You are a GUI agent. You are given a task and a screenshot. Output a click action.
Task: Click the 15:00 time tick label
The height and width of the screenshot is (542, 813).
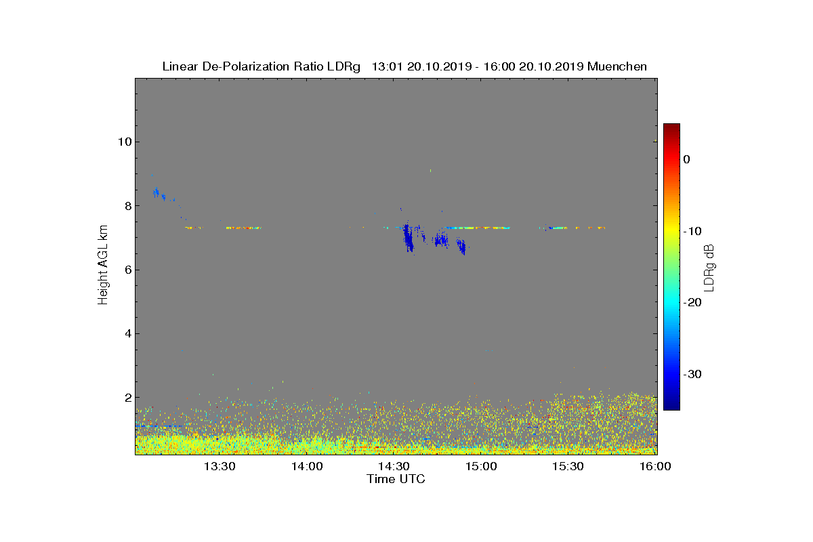pos(482,466)
